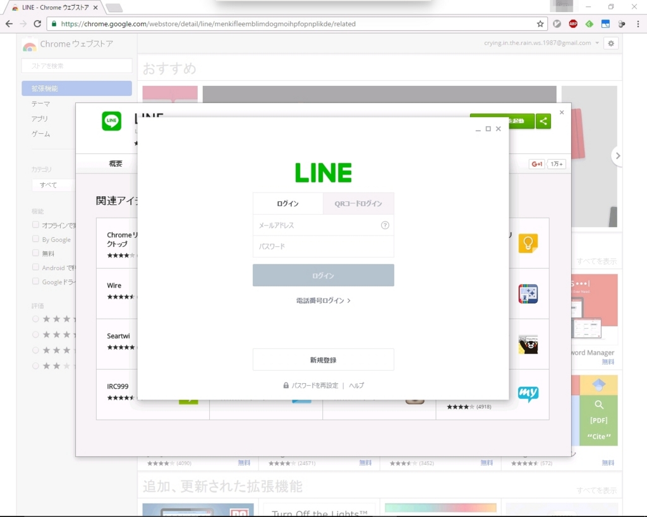This screenshot has width=647, height=517.
Task: Select the bottom star rating radio button
Action: pos(35,365)
